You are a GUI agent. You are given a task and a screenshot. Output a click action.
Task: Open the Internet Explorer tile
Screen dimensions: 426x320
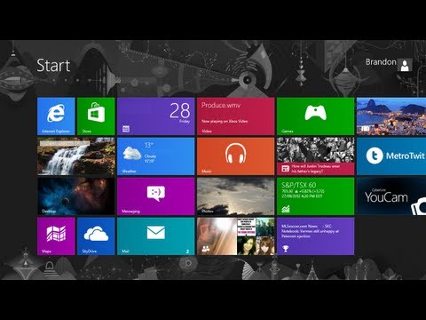click(56, 116)
